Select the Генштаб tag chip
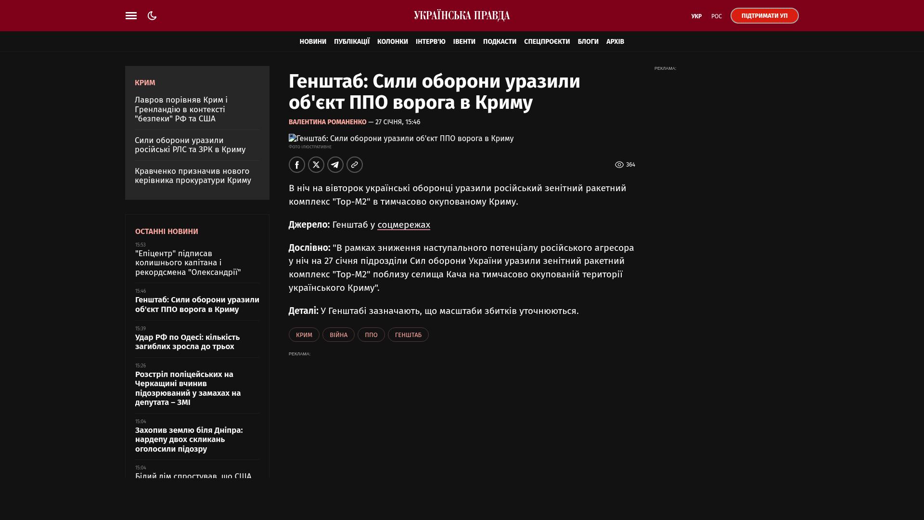 (x=408, y=335)
